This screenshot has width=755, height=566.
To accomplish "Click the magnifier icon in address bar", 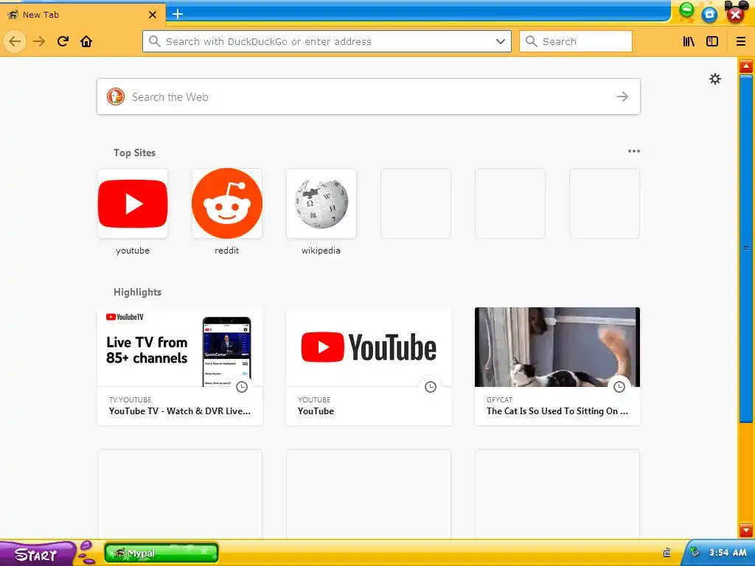I will pos(155,41).
